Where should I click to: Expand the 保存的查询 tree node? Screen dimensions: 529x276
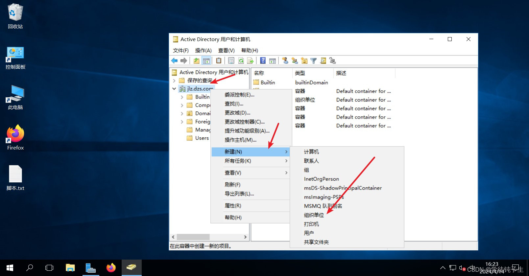point(174,80)
